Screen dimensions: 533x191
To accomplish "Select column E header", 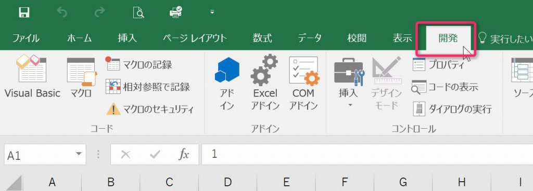I will tap(286, 183).
